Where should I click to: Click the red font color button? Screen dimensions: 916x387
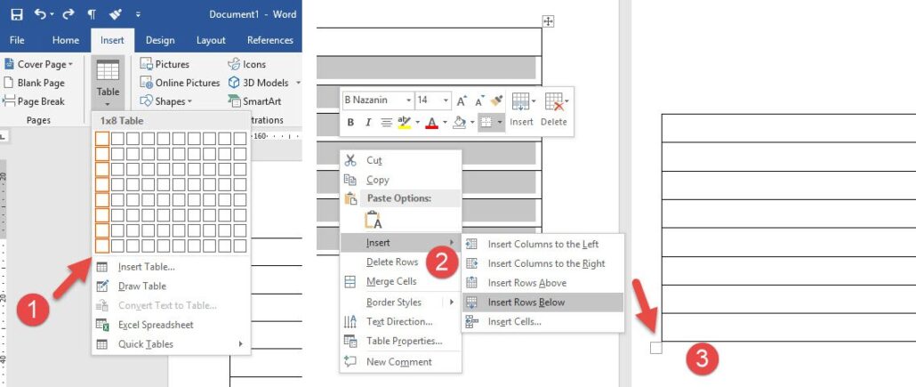[431, 123]
